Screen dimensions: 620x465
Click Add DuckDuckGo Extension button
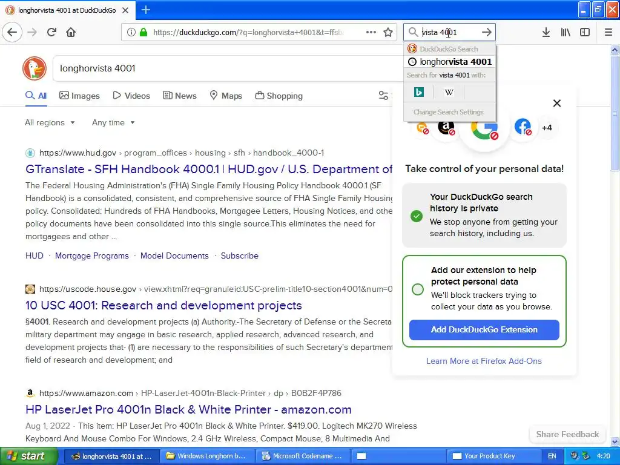[484, 330]
